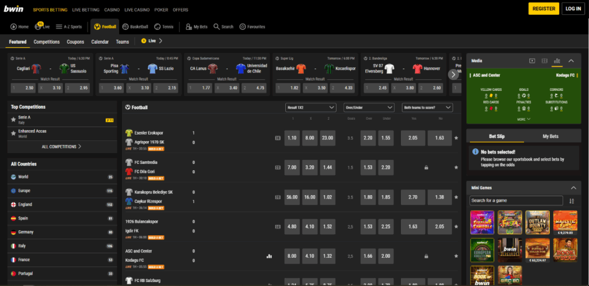Image resolution: width=589 pixels, height=286 pixels.
Task: Click the Italy flag icon
Action: [x=13, y=246]
